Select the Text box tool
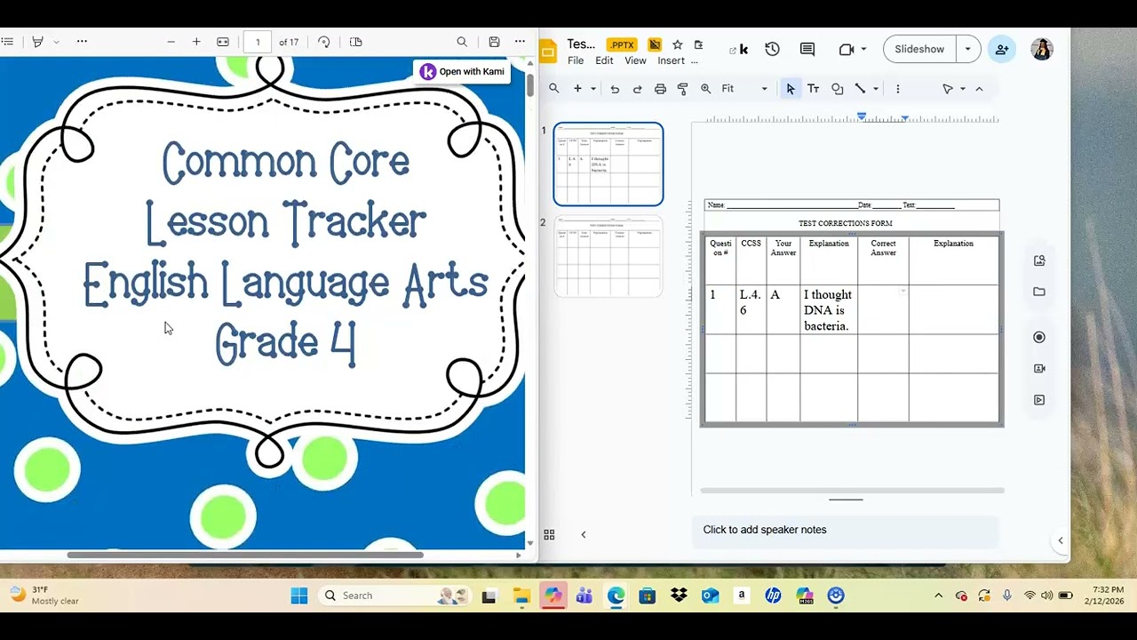This screenshot has width=1137, height=640. (x=813, y=89)
